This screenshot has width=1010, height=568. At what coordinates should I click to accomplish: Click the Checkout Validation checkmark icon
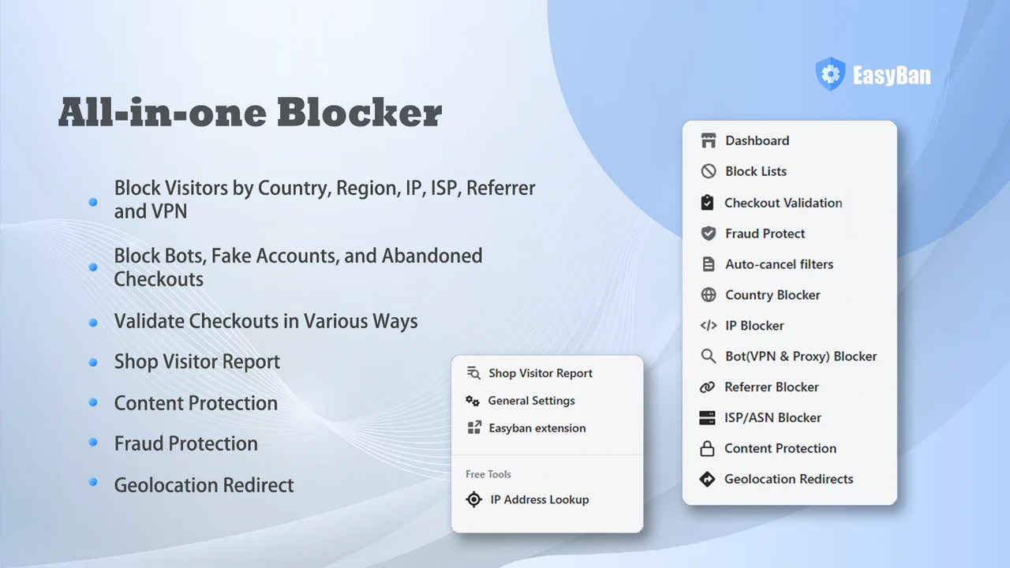click(708, 202)
